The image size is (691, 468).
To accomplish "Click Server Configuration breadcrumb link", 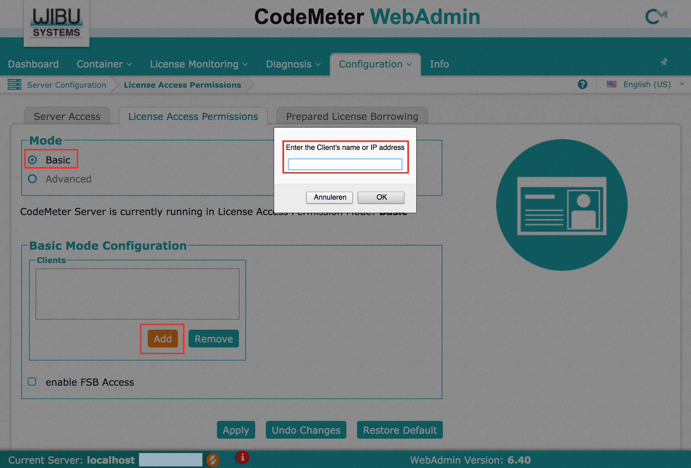I will 67,85.
